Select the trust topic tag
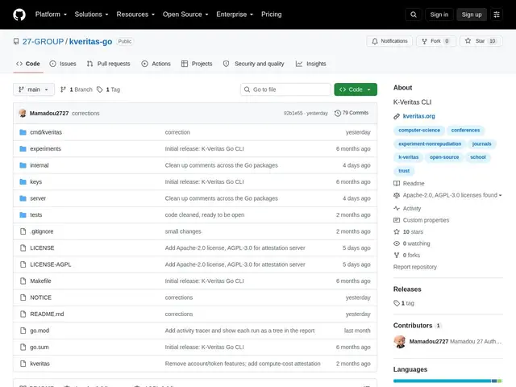Viewport: 516px width, 387px height. (x=404, y=171)
